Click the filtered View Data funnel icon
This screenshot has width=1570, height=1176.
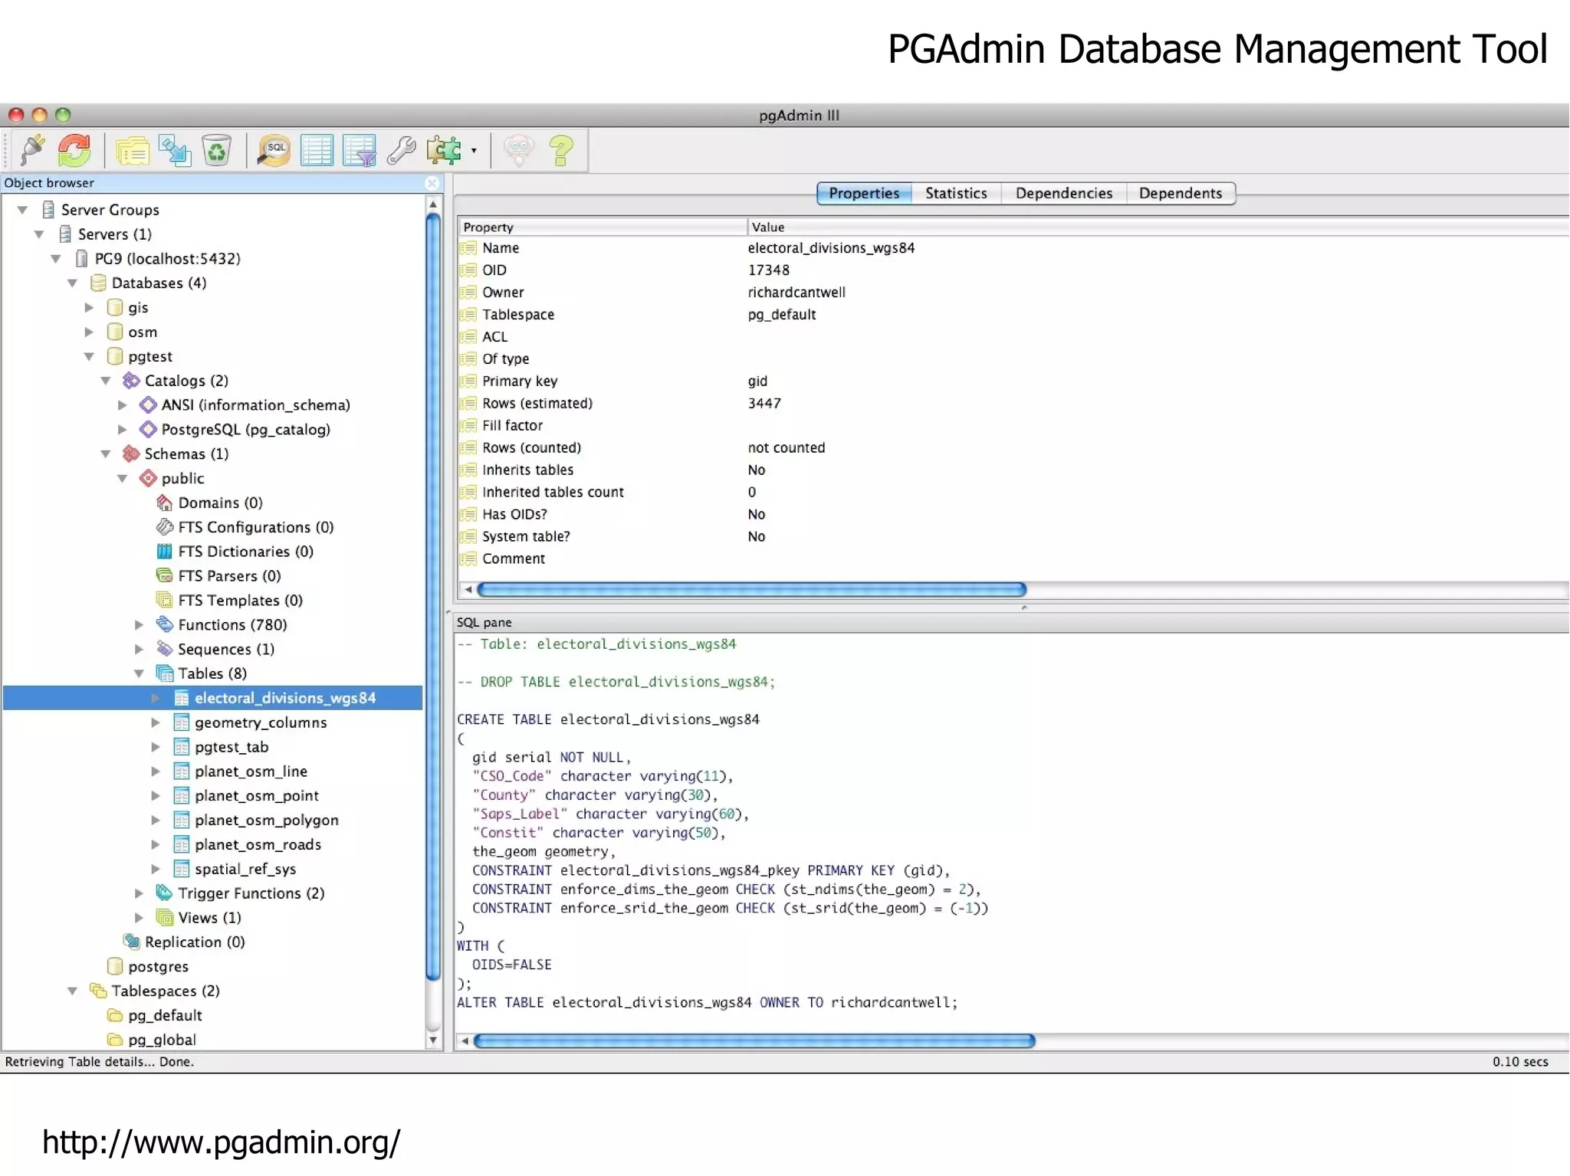pos(360,150)
